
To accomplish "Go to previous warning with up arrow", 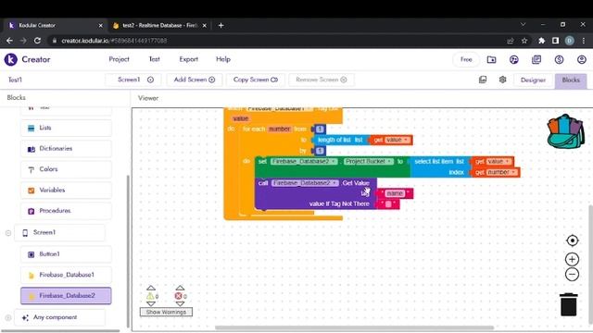I will [x=150, y=288].
